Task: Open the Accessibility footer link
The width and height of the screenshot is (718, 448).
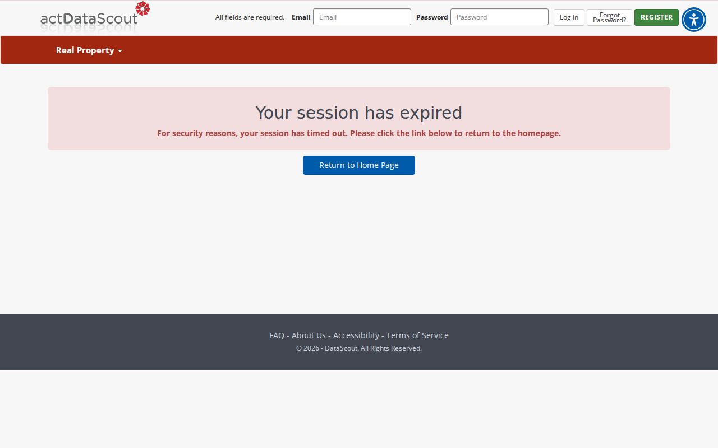Action: click(356, 335)
